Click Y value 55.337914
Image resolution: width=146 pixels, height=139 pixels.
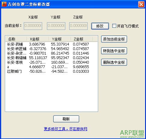(x=60, y=44)
